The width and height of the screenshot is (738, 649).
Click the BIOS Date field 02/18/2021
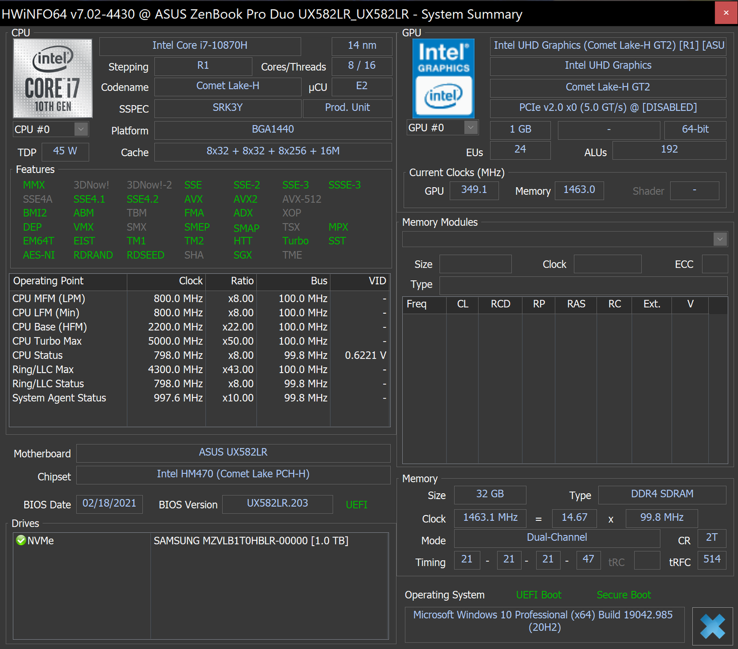109,504
